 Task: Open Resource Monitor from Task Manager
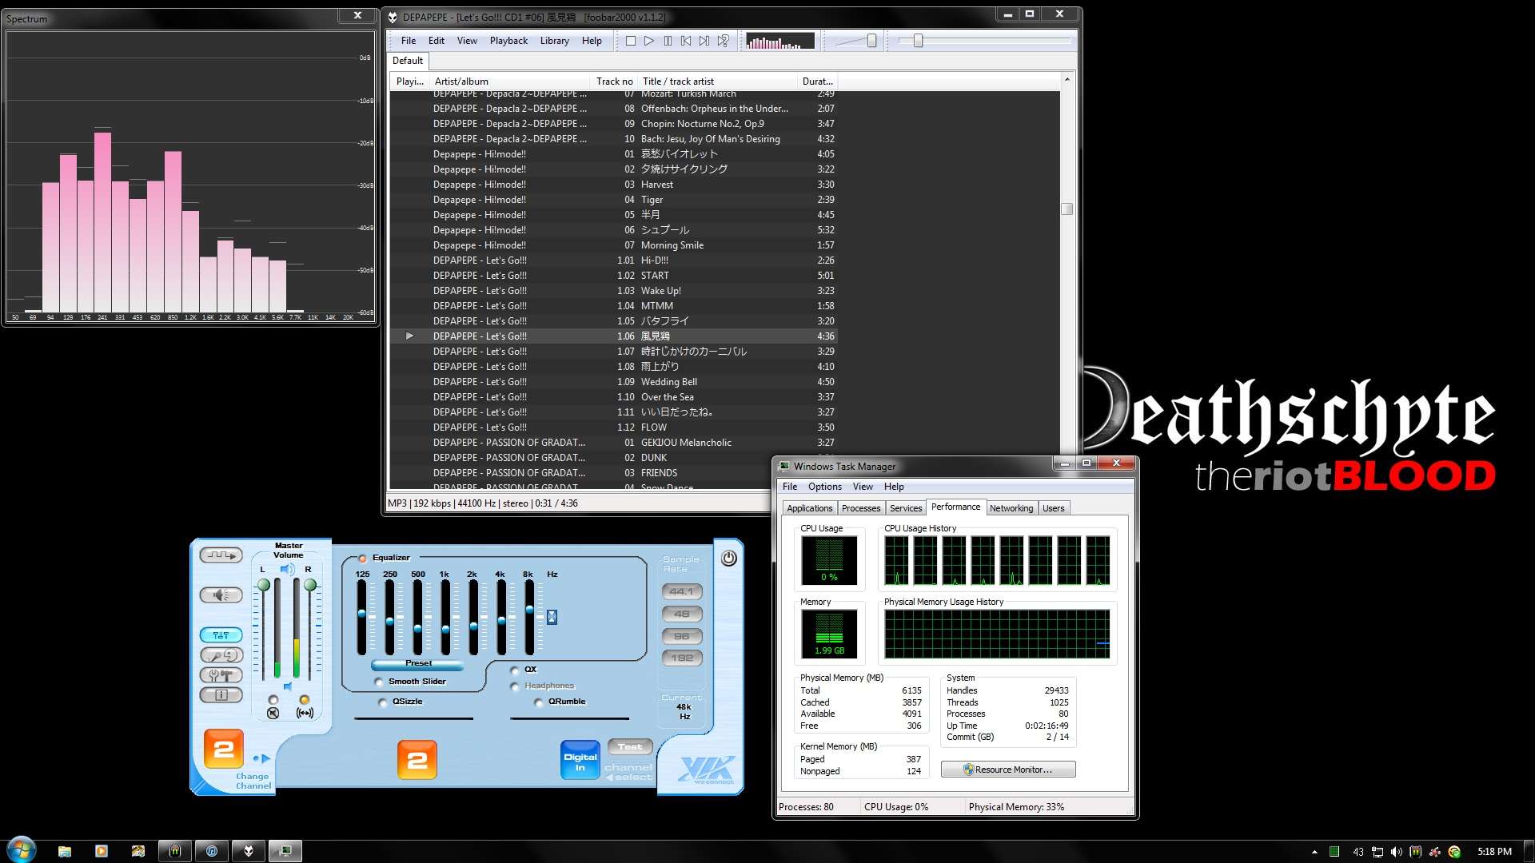pyautogui.click(x=1007, y=769)
